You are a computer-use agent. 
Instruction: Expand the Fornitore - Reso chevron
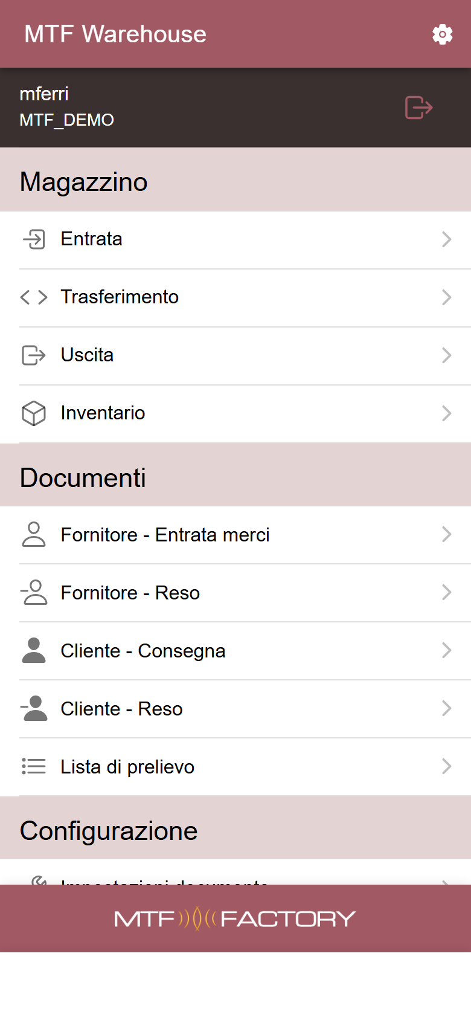coord(447,592)
